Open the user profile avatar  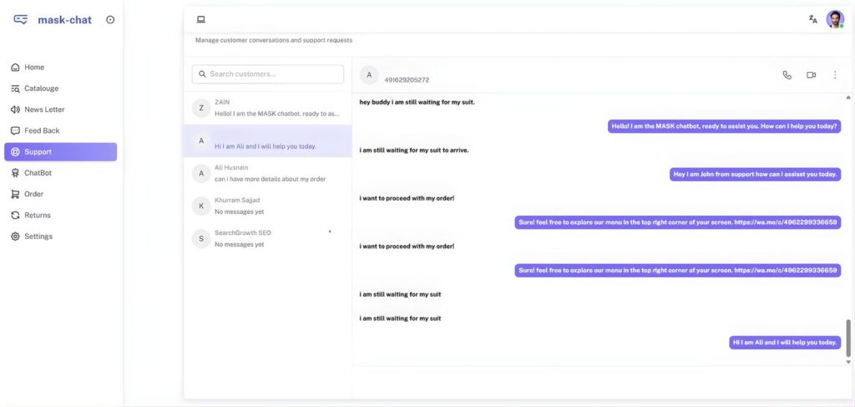coord(835,19)
